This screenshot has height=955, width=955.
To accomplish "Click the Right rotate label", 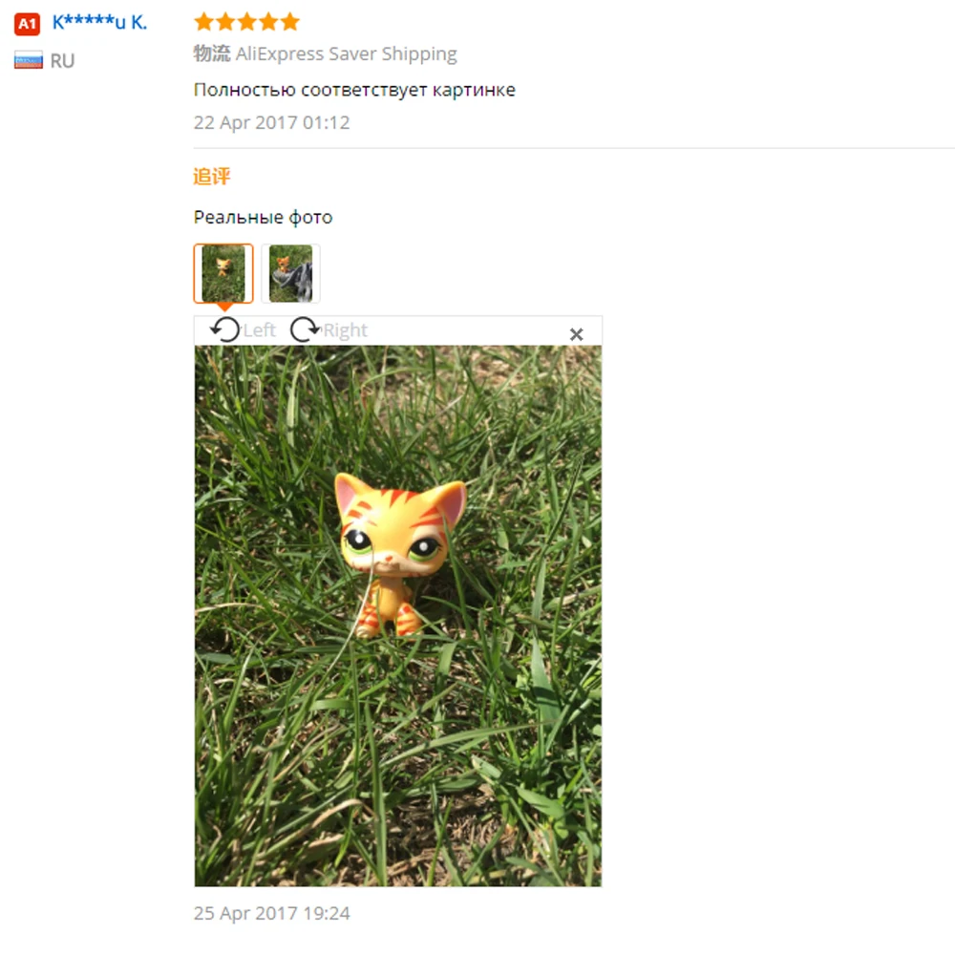I will pyautogui.click(x=346, y=330).
